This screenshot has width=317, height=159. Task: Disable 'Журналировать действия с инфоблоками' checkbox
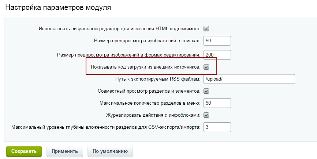pyautogui.click(x=206, y=115)
